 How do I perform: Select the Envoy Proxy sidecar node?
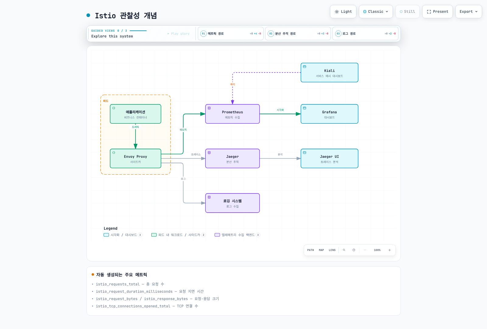click(x=135, y=158)
